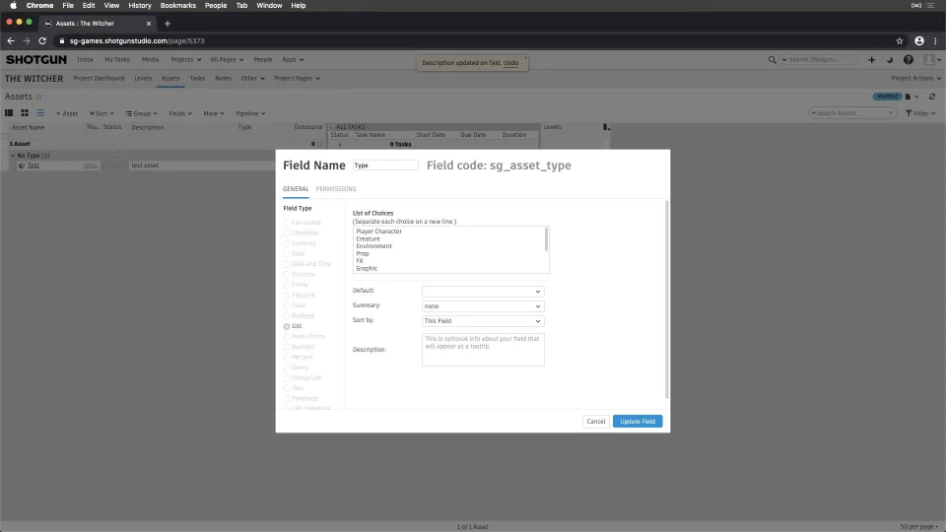The height and width of the screenshot is (532, 946).
Task: Select the Multi-Entity field type option
Action: [x=287, y=336]
